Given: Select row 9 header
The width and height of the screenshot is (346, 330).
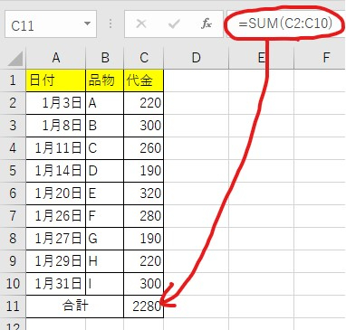Looking at the screenshot, I should 13,261.
